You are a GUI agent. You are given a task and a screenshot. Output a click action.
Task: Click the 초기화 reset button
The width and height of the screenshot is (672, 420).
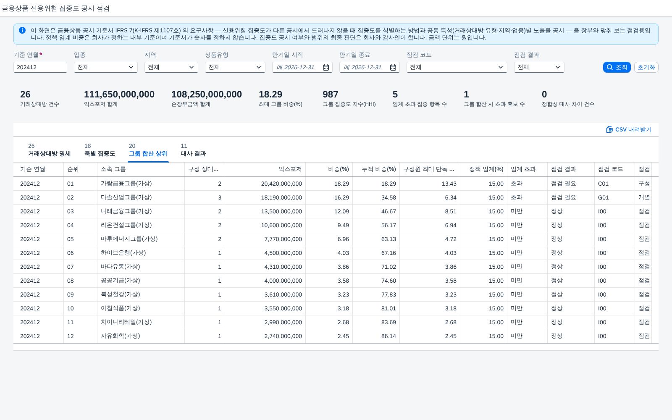pyautogui.click(x=646, y=67)
